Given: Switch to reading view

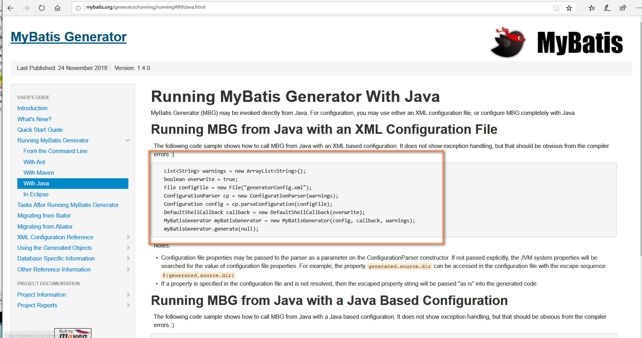Looking at the screenshot, I should [x=556, y=8].
